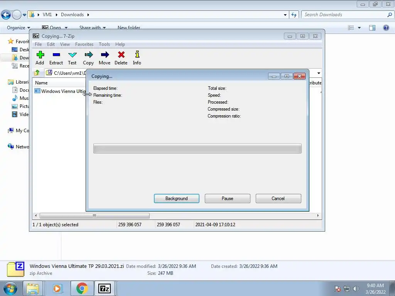Open the Help menu in 7-Zip
395x296 pixels.
[x=120, y=44]
